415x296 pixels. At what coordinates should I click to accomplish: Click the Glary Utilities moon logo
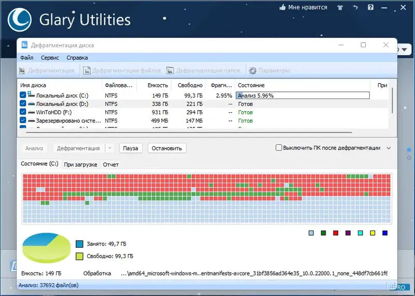pos(20,20)
